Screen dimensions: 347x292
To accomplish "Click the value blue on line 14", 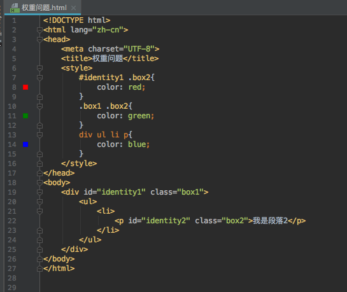I will coord(137,144).
